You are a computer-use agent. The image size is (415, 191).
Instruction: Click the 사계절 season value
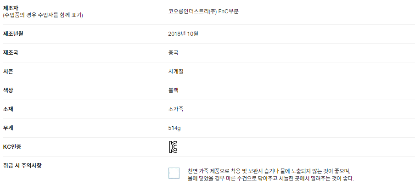tap(176, 71)
